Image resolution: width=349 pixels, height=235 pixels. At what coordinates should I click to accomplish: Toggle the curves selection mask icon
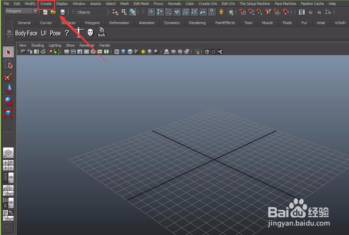169,12
